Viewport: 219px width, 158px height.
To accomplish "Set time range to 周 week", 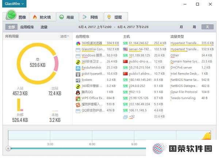I will point(194,27).
